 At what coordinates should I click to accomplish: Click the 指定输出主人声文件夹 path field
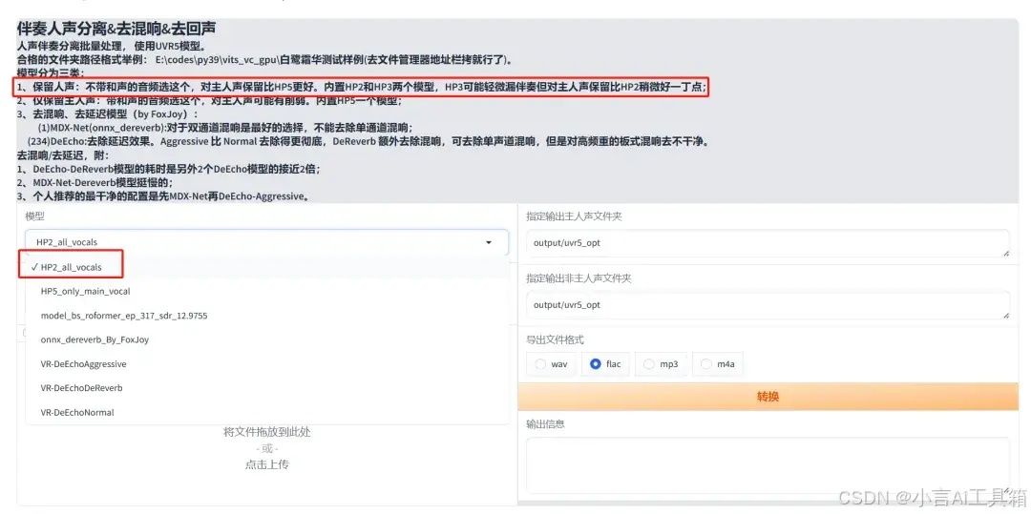tap(768, 243)
